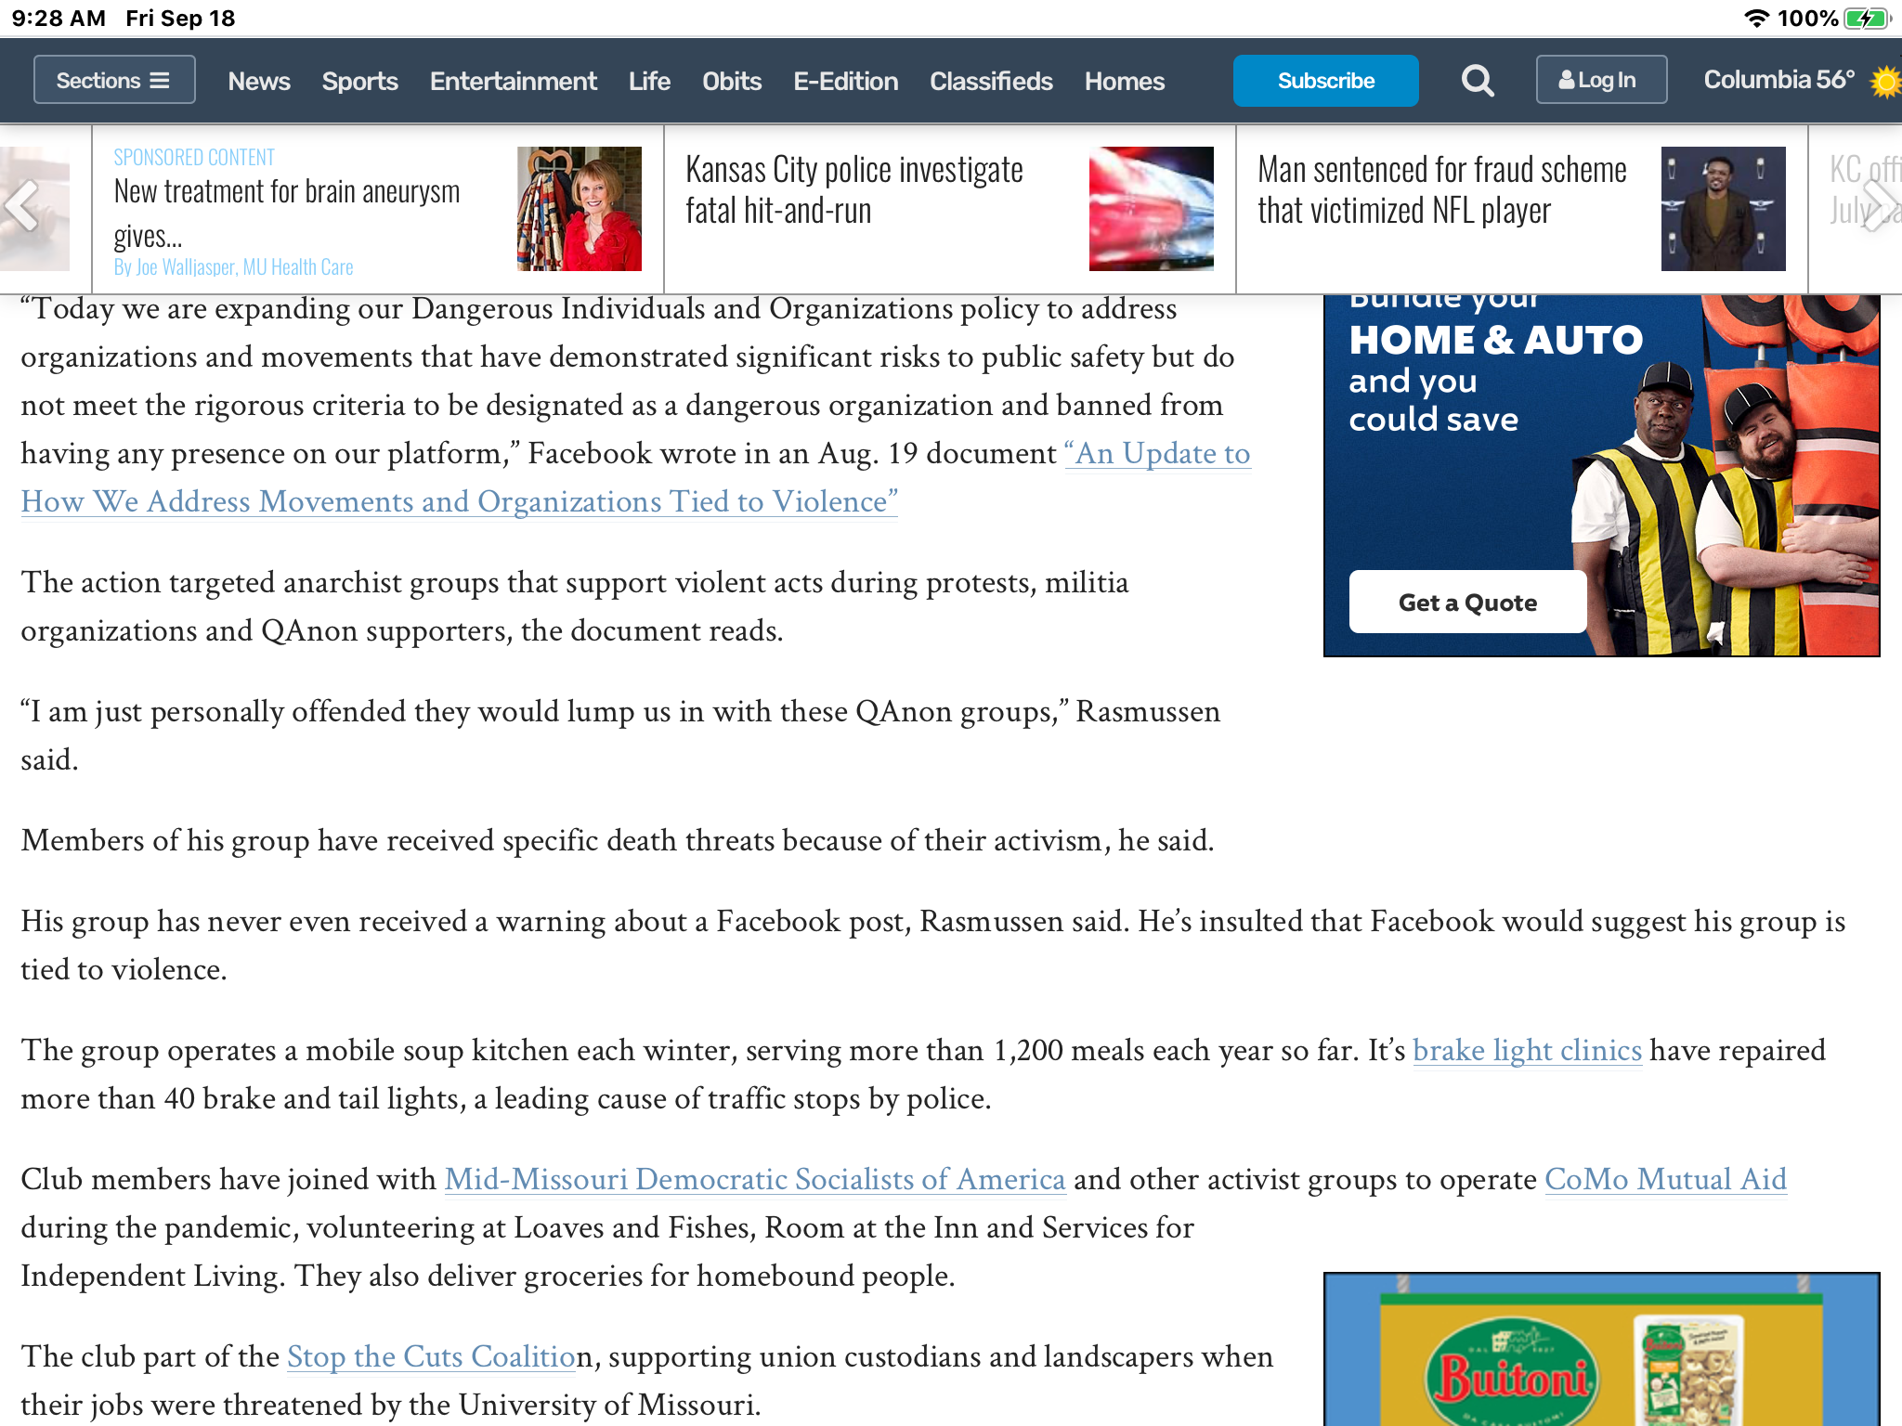1902x1426 pixels.
Task: Open the Buitoni advertisement
Action: [1601, 1349]
